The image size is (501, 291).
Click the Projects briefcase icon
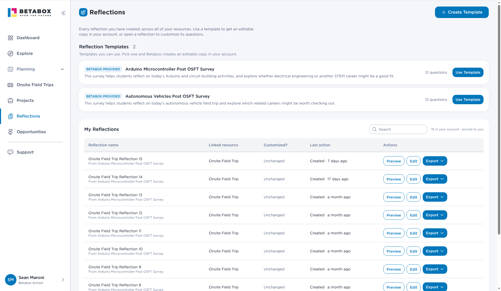coord(10,101)
